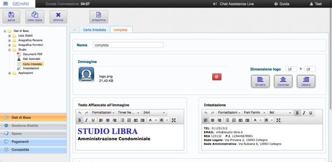The height and width of the screenshot is (162, 332).
Task: Align logo with the Destra button
Action: [306, 81]
